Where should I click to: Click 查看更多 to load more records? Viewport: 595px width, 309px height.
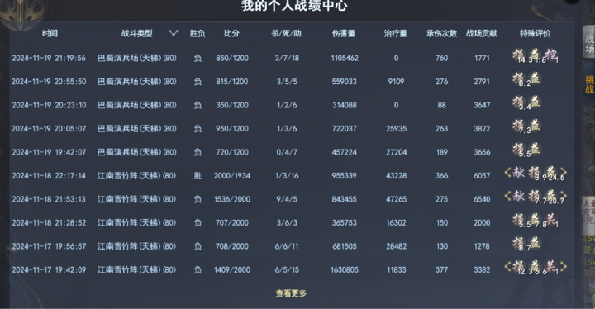tap(291, 293)
